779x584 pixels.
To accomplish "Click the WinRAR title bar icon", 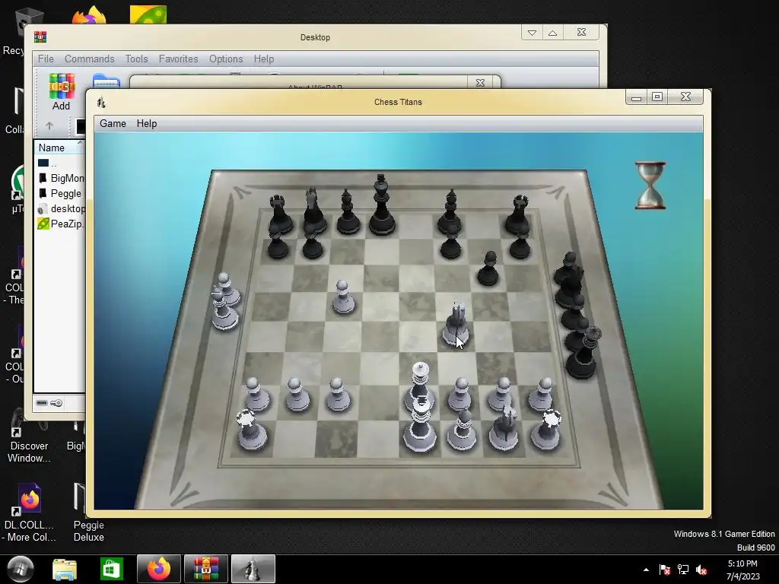I will point(40,36).
